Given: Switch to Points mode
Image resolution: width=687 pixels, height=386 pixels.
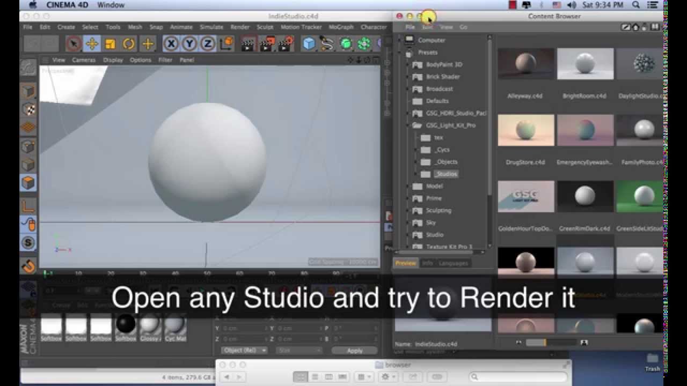Looking at the screenshot, I should 28,146.
